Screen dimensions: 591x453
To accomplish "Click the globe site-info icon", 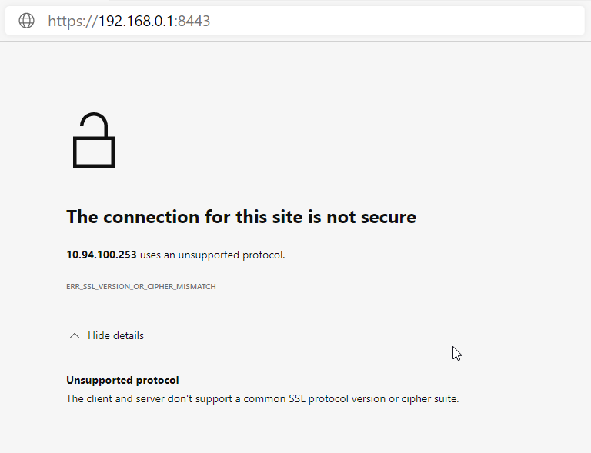I will [x=27, y=21].
